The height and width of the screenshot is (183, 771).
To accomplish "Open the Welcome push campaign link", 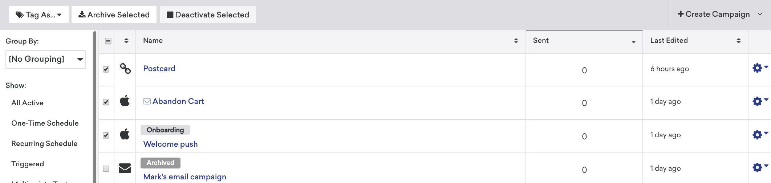I will 170,144.
